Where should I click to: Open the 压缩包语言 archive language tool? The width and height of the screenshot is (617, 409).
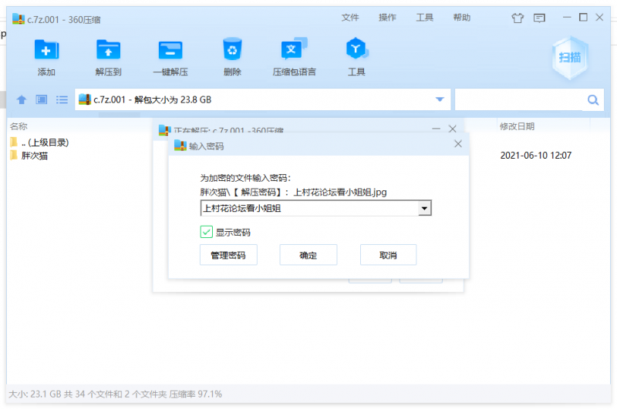coord(294,51)
